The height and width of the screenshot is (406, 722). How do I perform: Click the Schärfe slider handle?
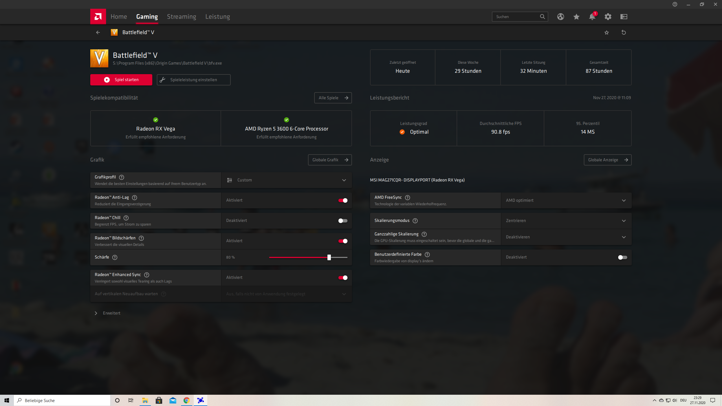pyautogui.click(x=329, y=257)
